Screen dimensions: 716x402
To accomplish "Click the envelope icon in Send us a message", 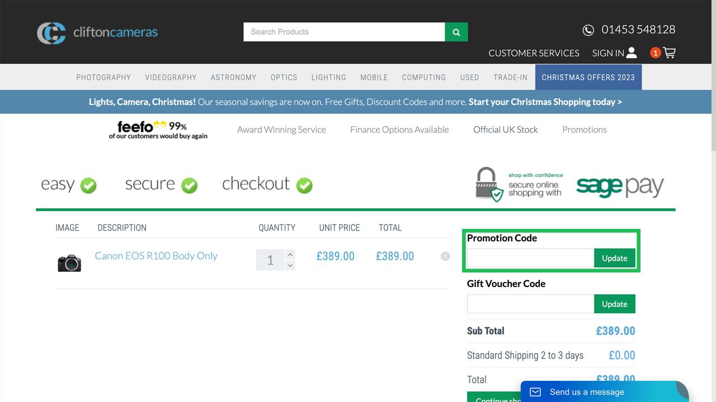I will click(535, 392).
